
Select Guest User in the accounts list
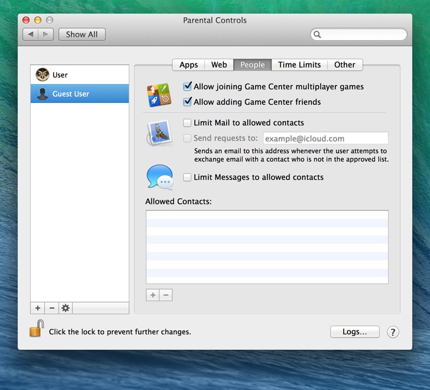(80, 94)
